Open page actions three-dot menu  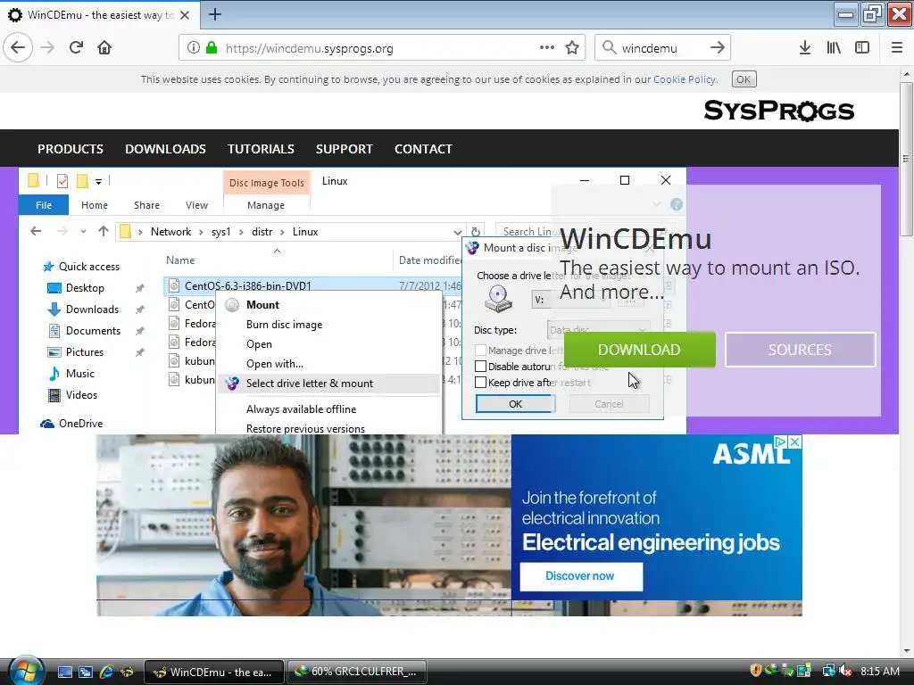(x=547, y=47)
